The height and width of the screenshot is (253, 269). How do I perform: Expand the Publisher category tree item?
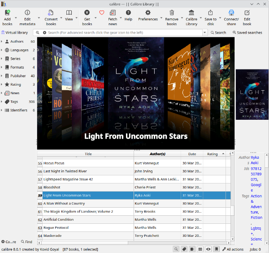click(2, 76)
